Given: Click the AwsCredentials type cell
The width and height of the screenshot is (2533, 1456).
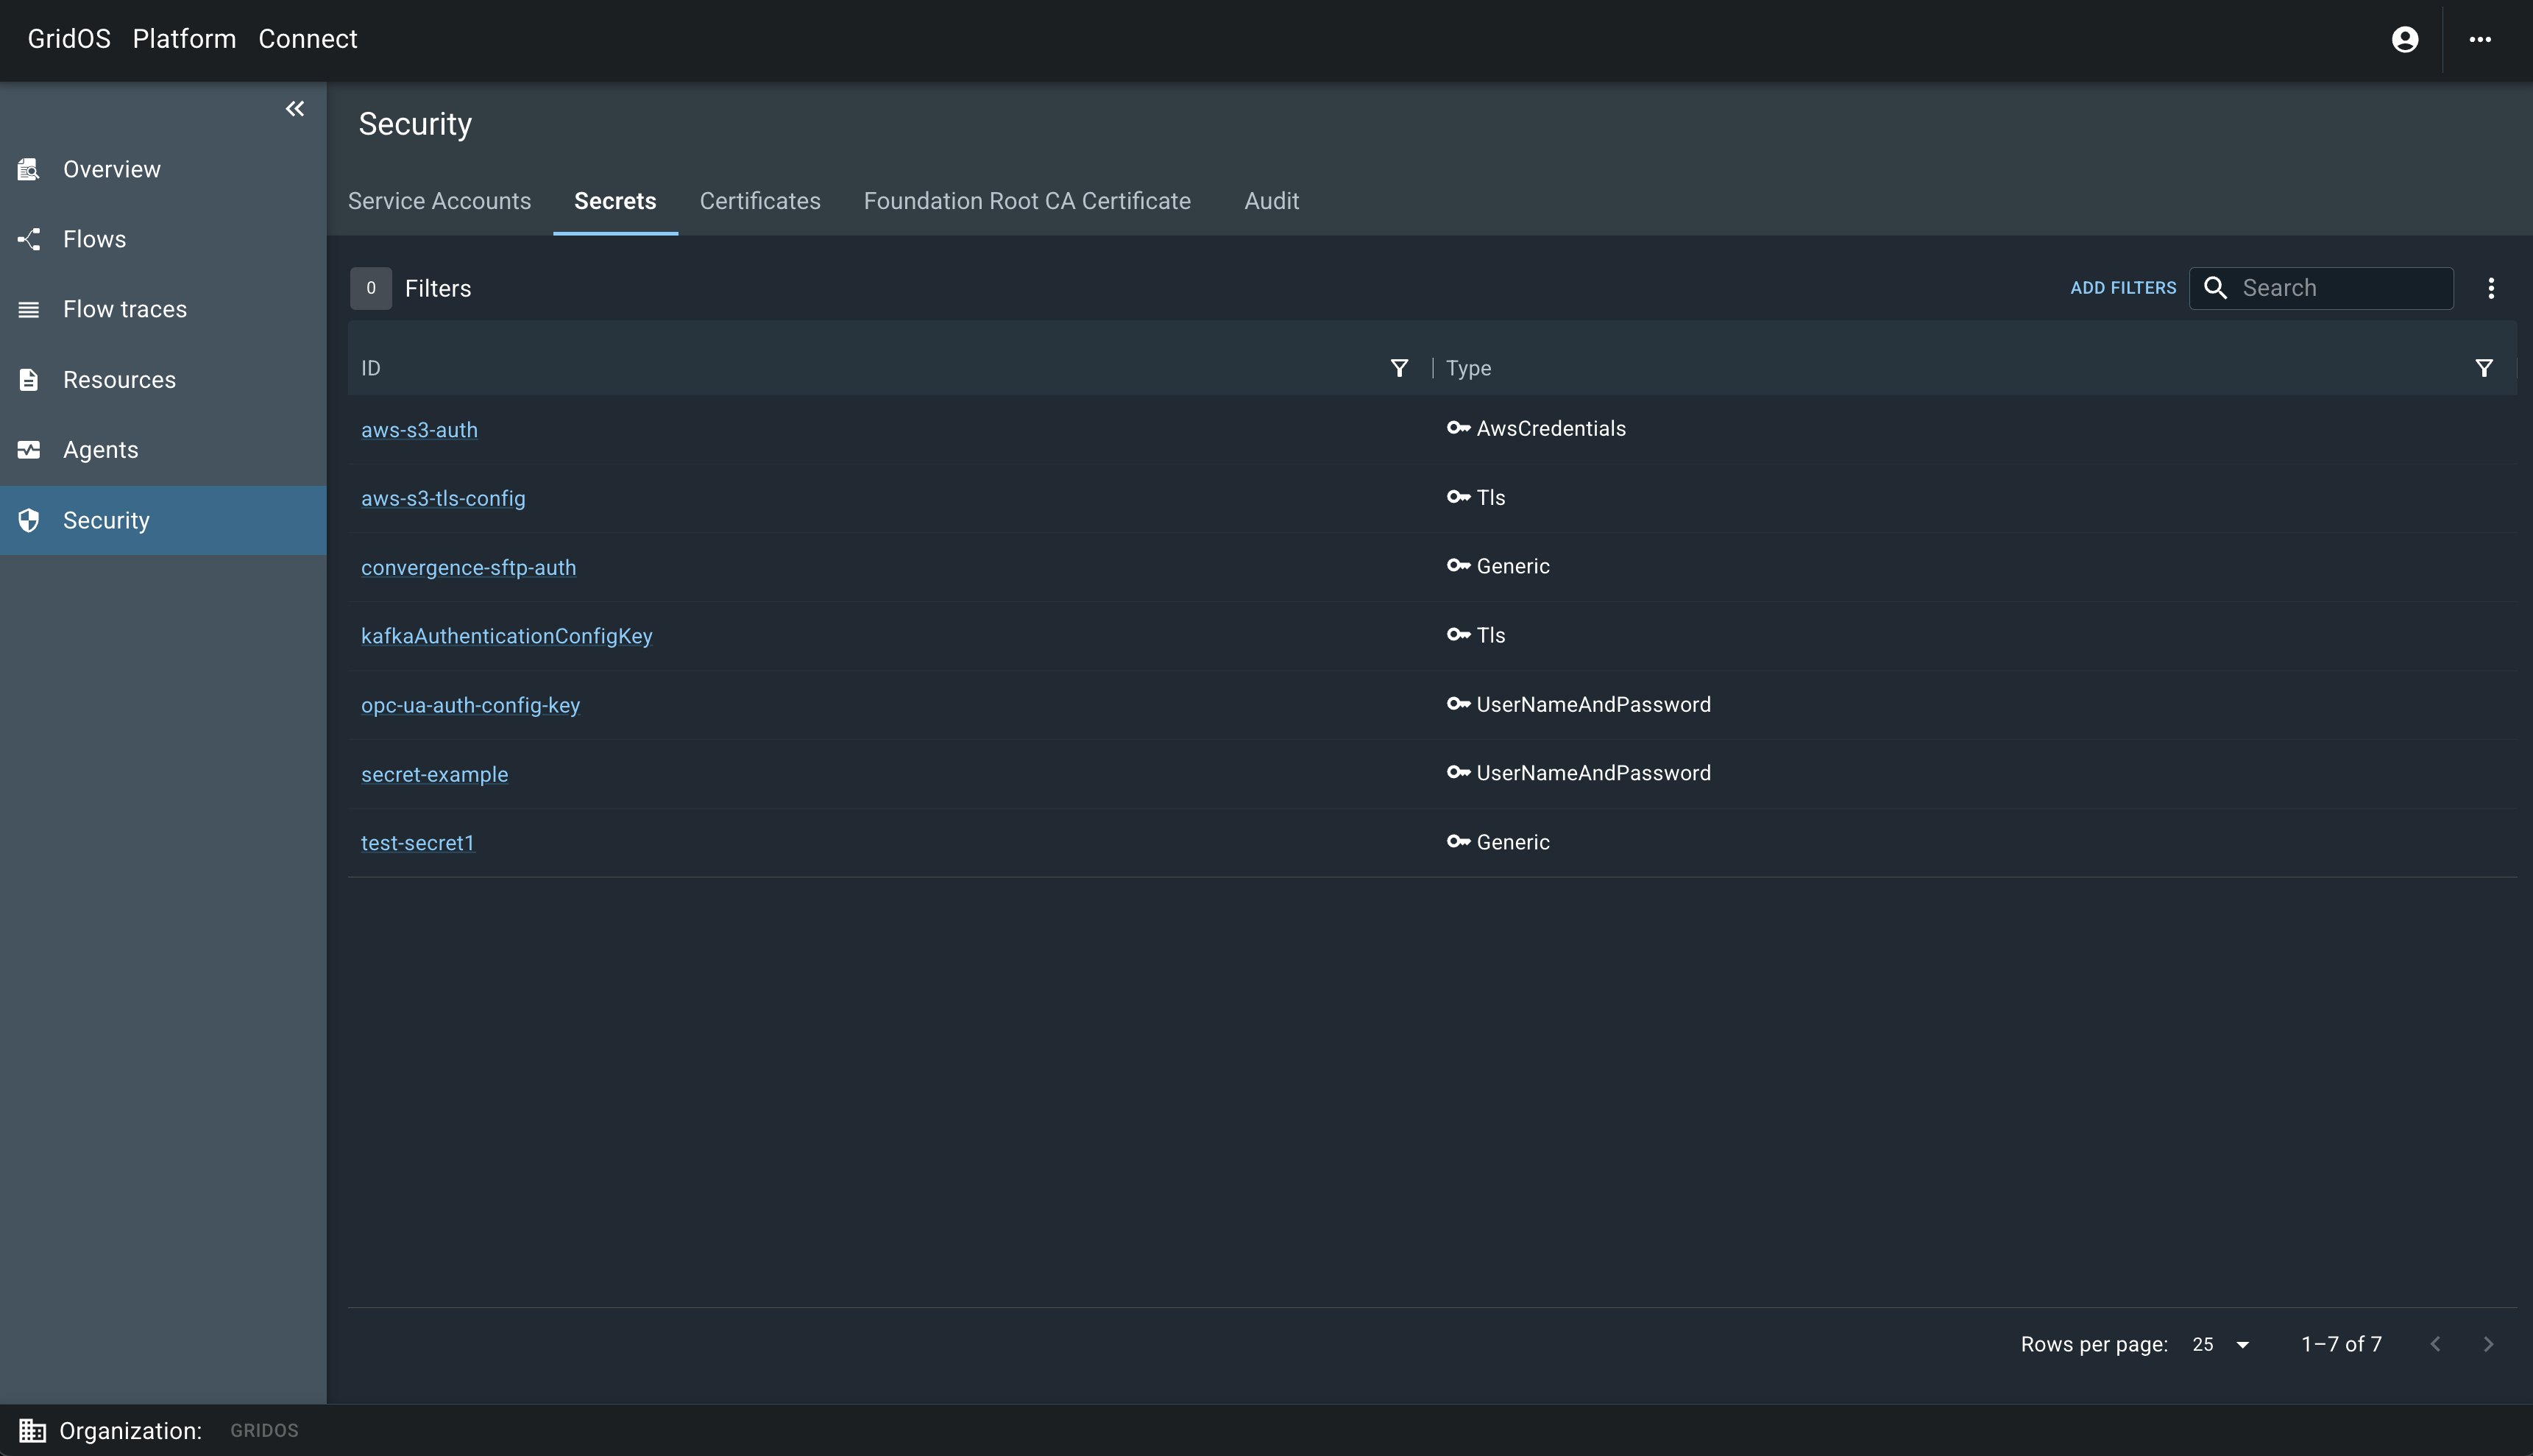Looking at the screenshot, I should point(1551,428).
